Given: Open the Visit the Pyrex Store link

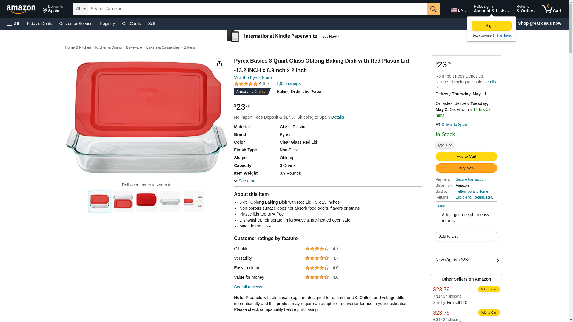Looking at the screenshot, I should coord(253,78).
